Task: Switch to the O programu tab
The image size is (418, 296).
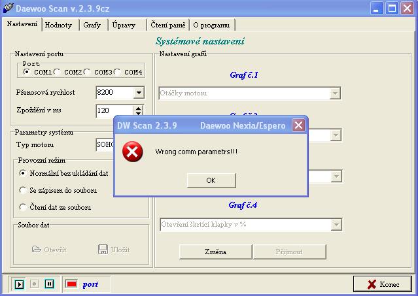Action: tap(212, 25)
